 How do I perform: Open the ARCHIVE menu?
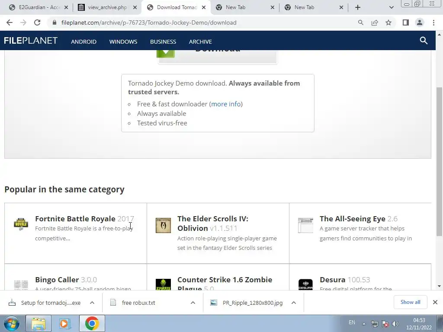point(200,41)
